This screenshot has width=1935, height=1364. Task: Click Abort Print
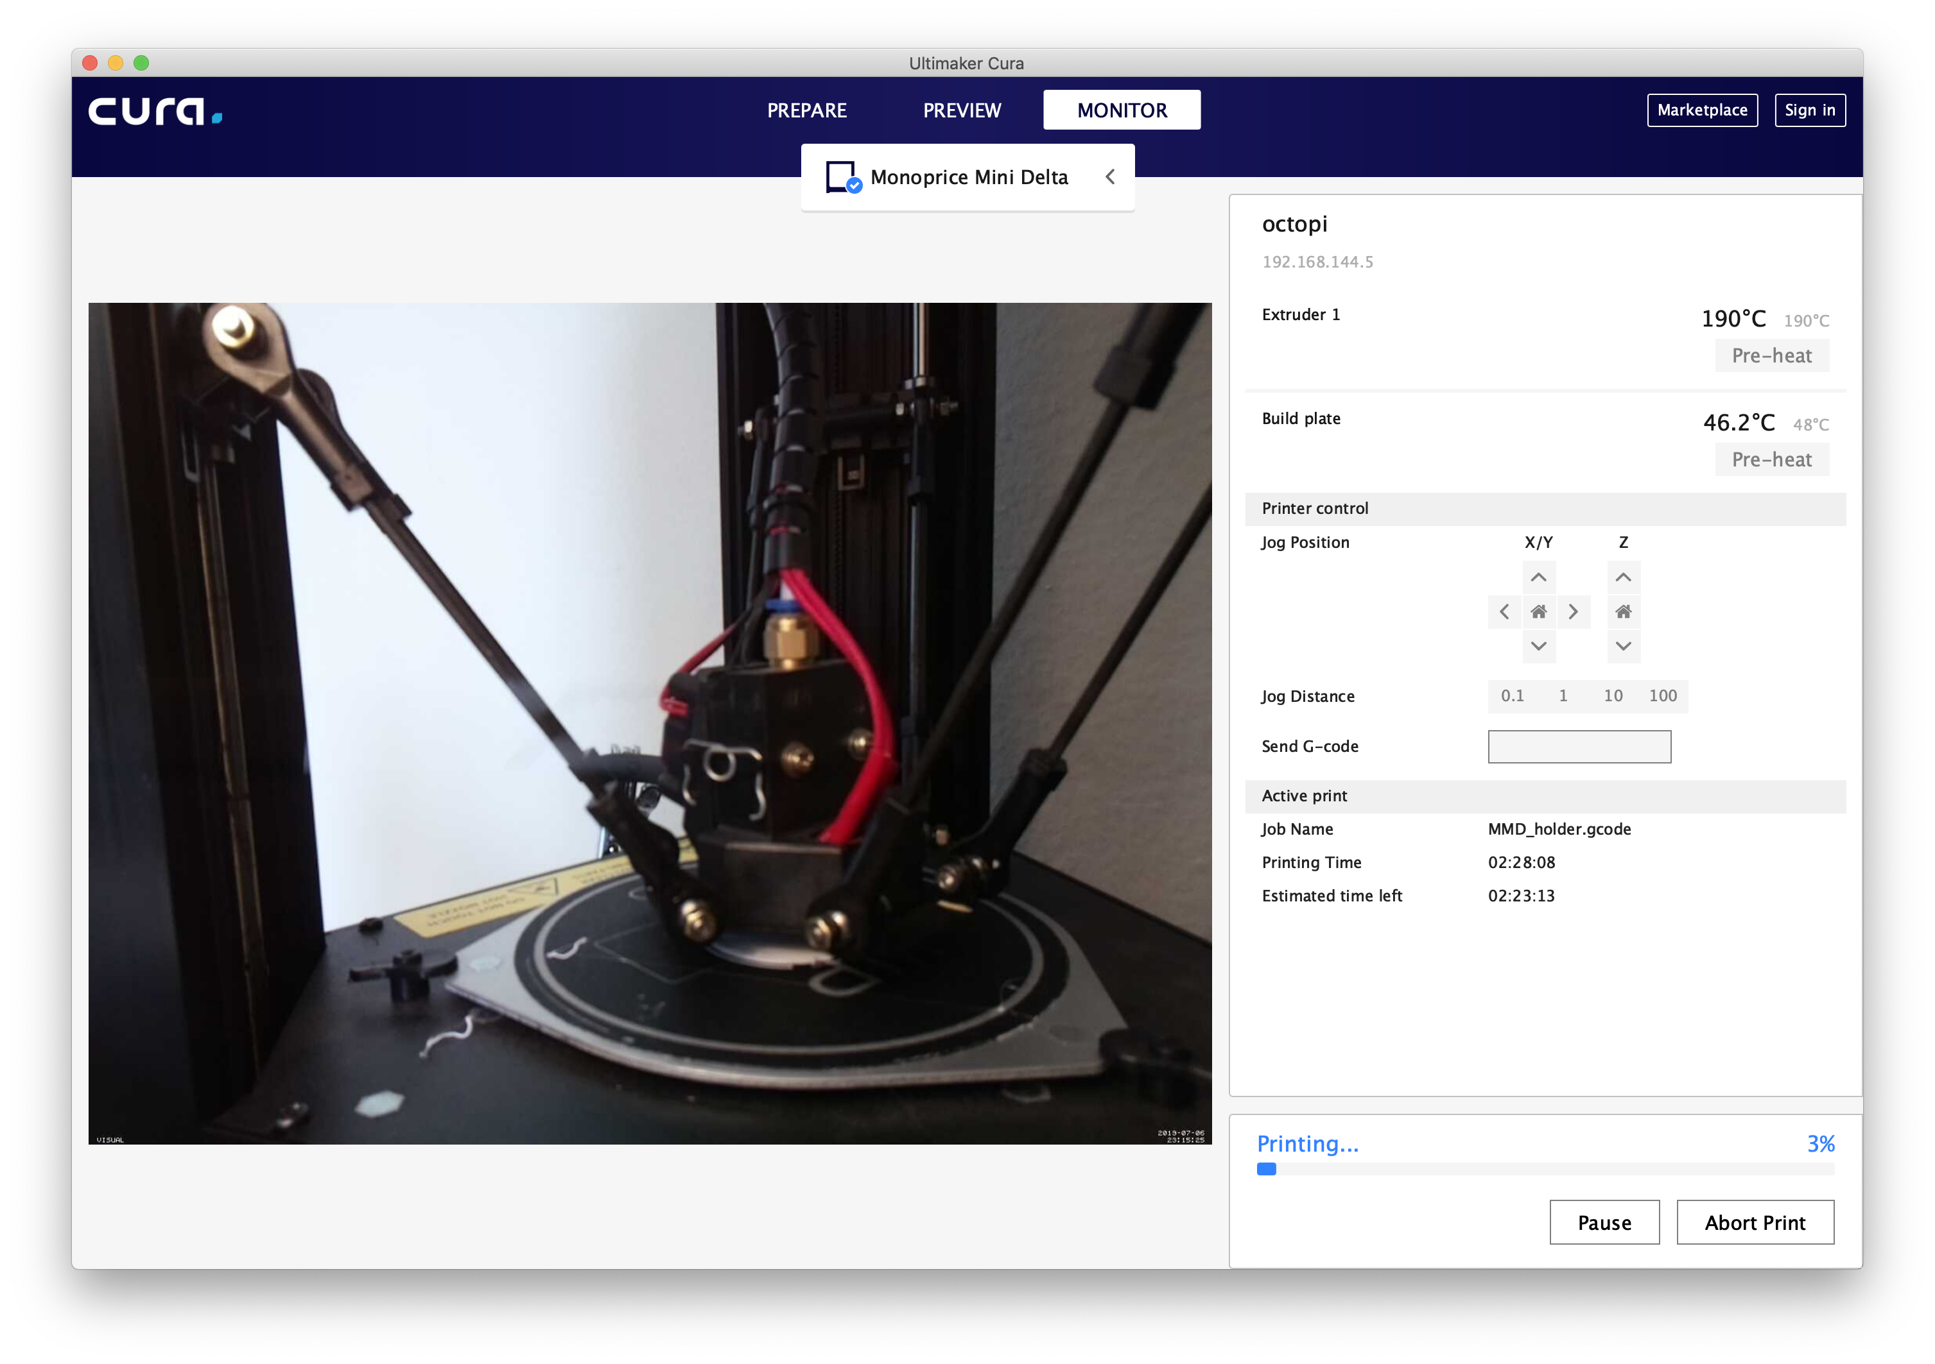click(x=1755, y=1223)
